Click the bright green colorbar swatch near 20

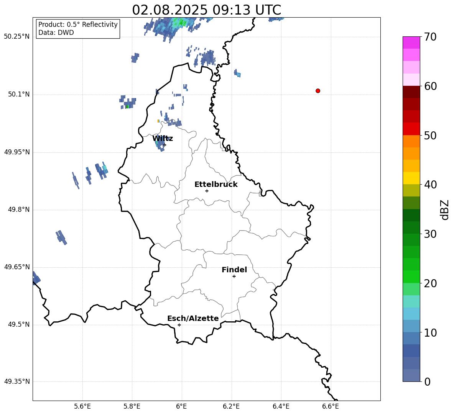411,277
